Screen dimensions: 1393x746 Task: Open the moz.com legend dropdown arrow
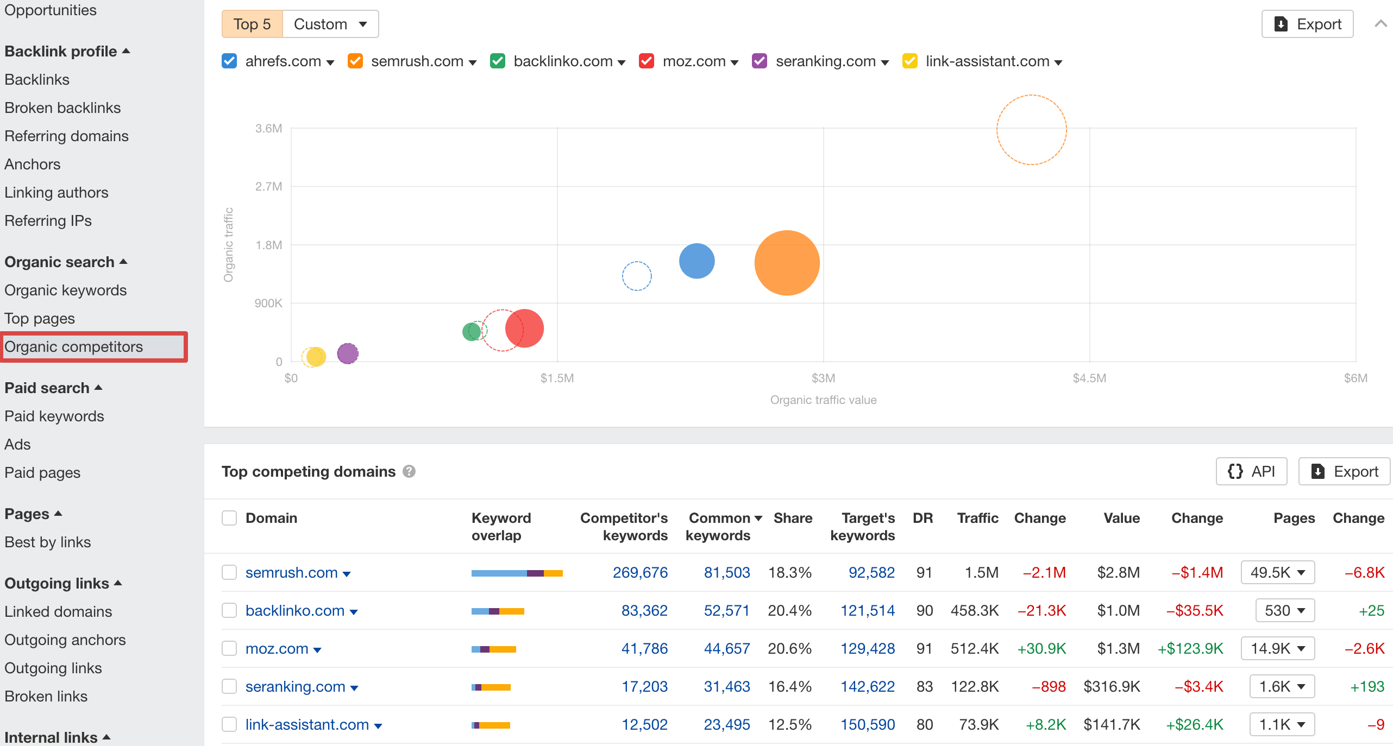click(735, 62)
